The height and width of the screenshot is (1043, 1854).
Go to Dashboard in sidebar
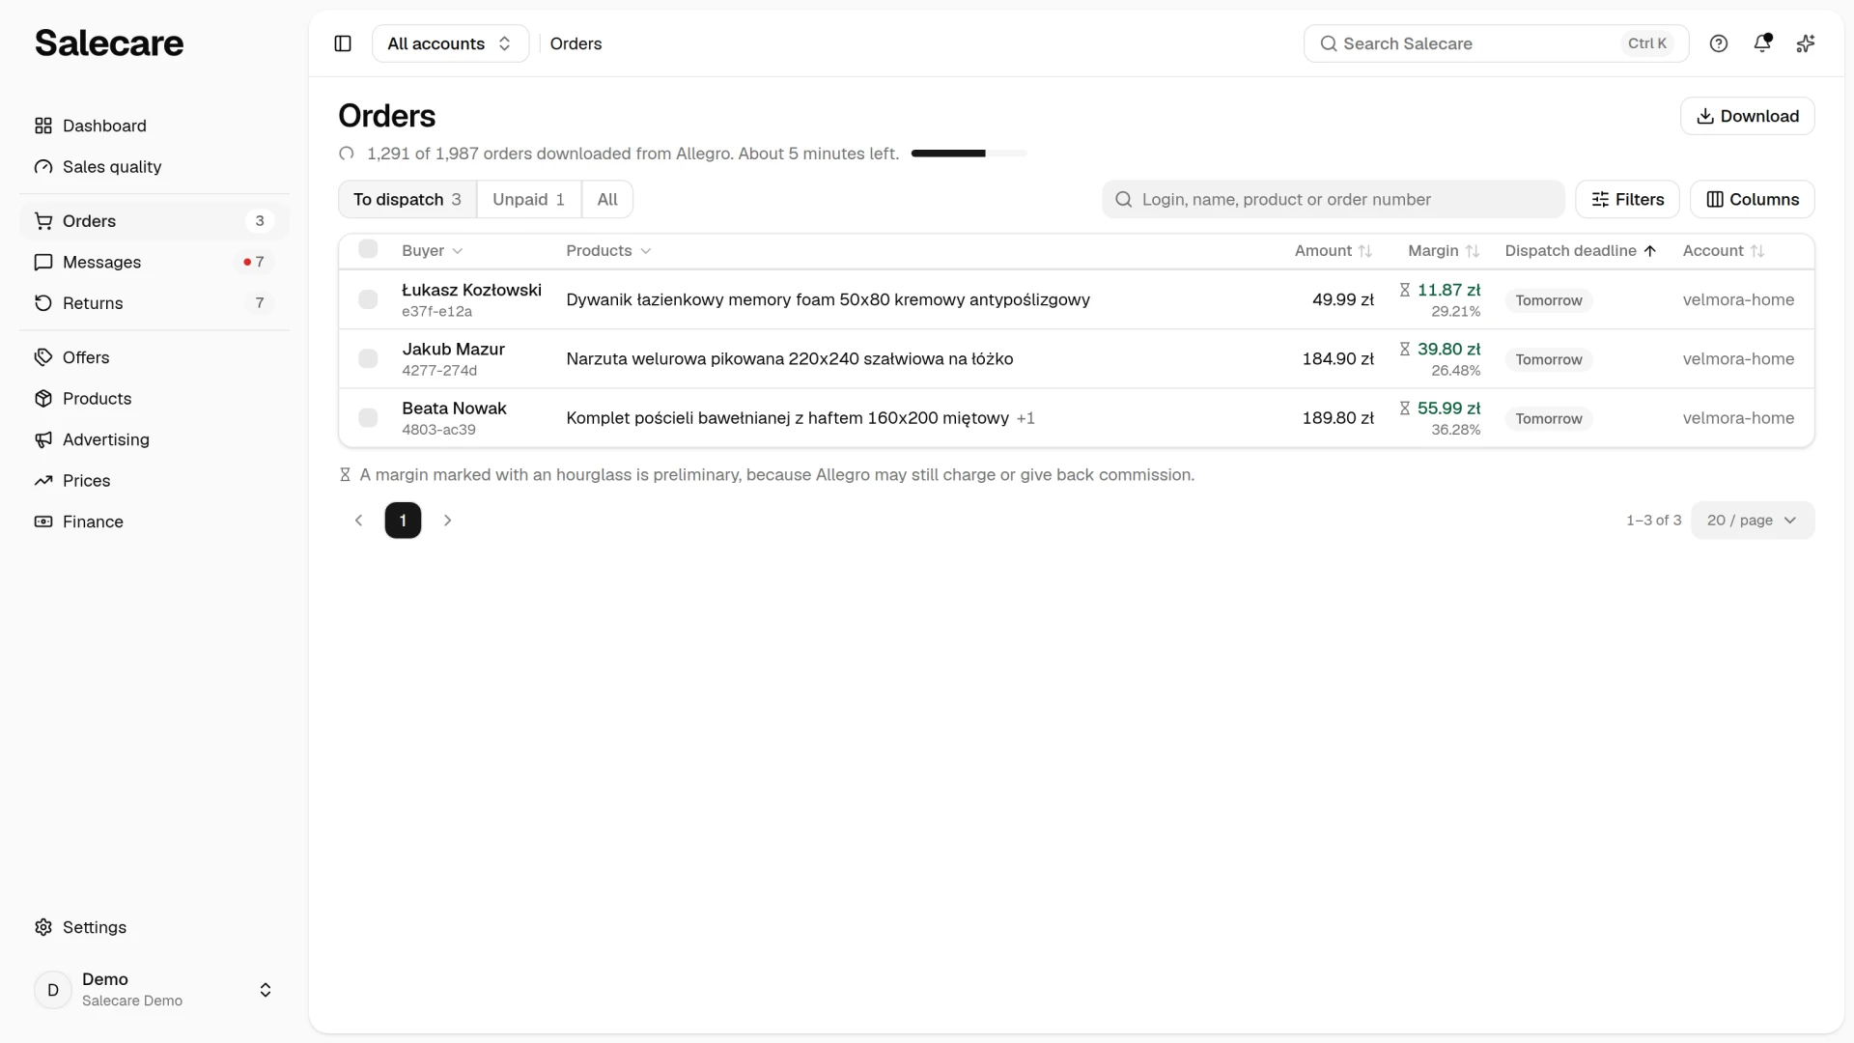(154, 126)
